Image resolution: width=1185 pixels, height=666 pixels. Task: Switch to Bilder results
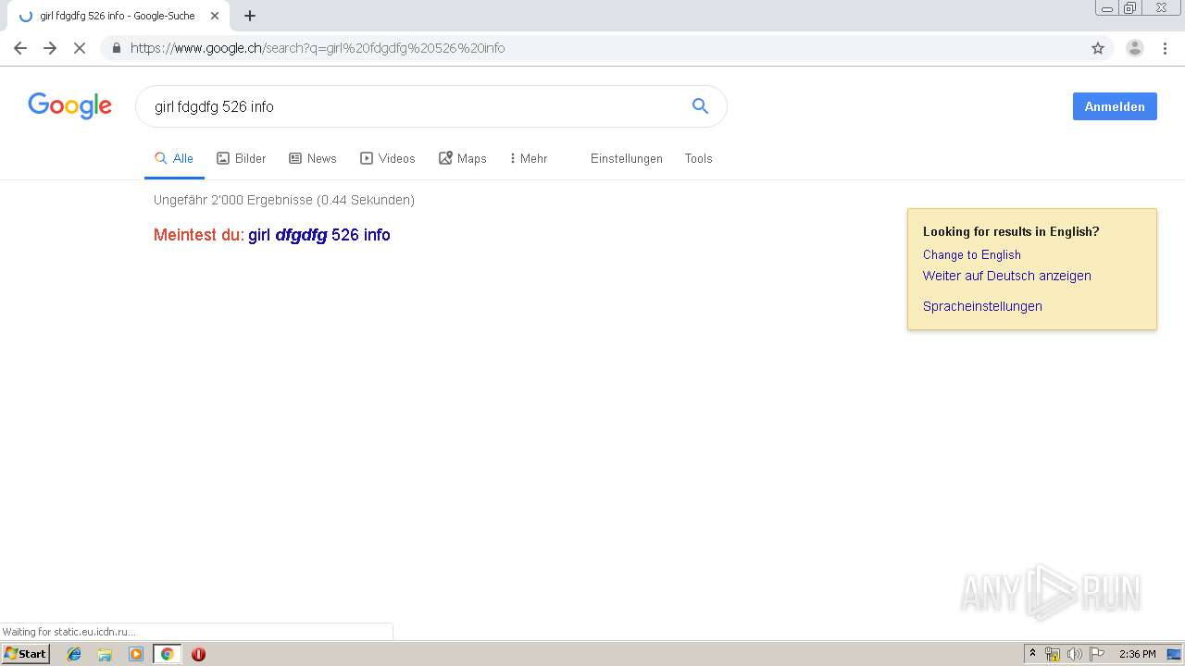(x=242, y=158)
